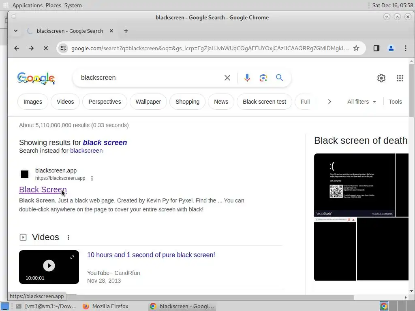Search instead for blackscreen

tap(86, 151)
